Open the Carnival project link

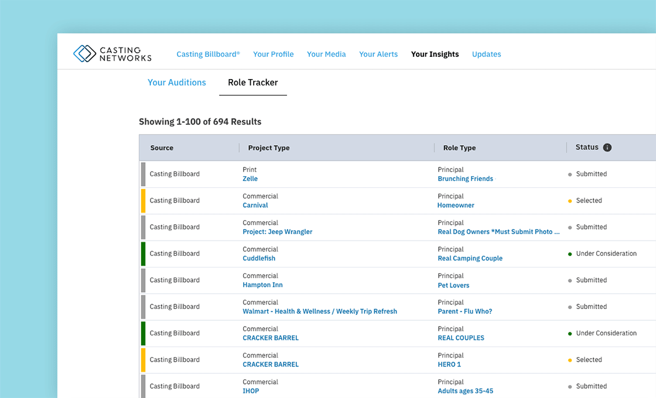255,205
